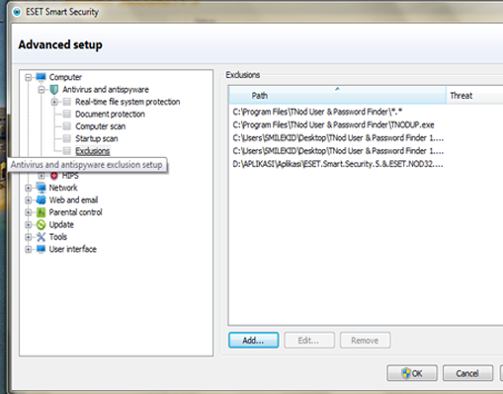503x394 pixels.
Task: Open Web and email settings
Action: click(x=73, y=200)
